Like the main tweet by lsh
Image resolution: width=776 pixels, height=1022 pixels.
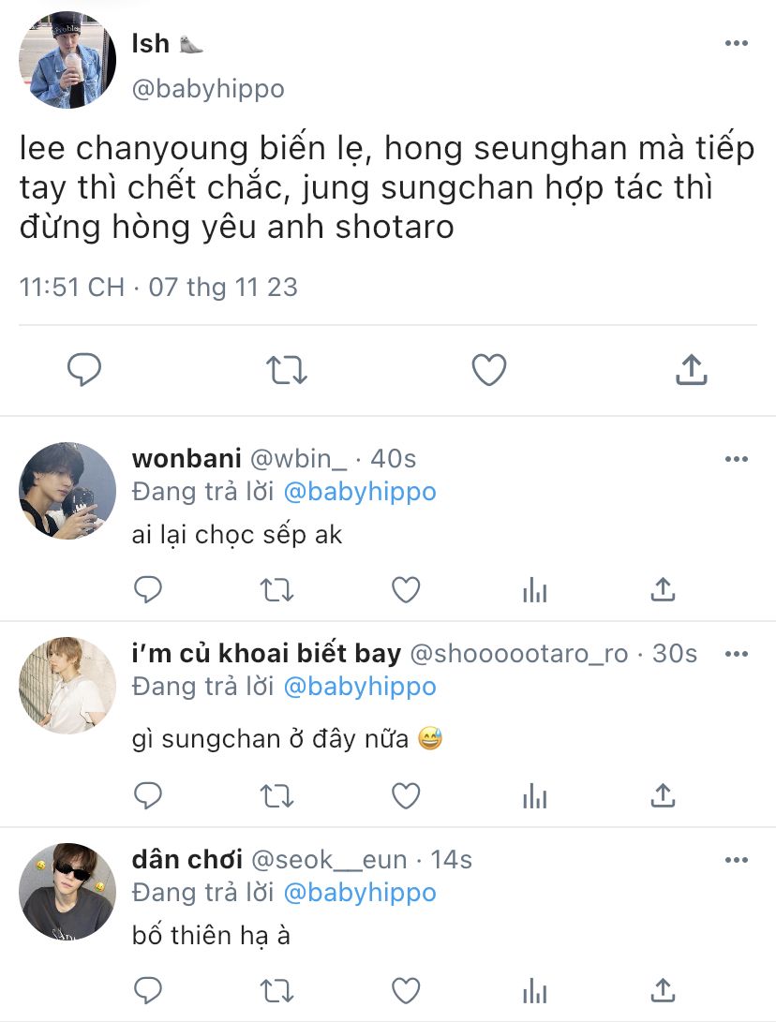pyautogui.click(x=489, y=370)
